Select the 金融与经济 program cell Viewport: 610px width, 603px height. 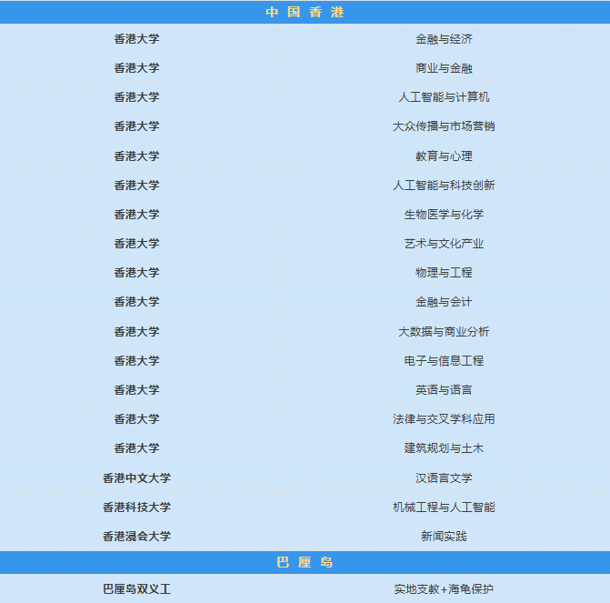444,39
